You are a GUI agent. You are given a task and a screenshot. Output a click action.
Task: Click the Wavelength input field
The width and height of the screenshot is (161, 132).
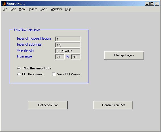(x=68, y=51)
